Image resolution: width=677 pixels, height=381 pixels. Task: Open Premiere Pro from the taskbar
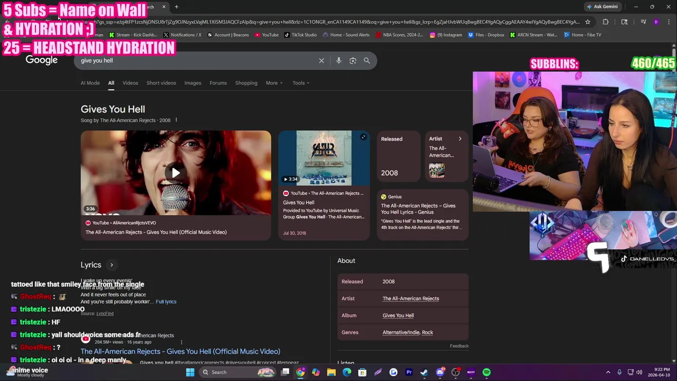click(409, 372)
